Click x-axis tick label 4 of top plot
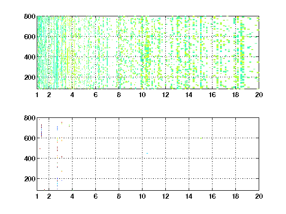286x214 pixels. coord(72,95)
